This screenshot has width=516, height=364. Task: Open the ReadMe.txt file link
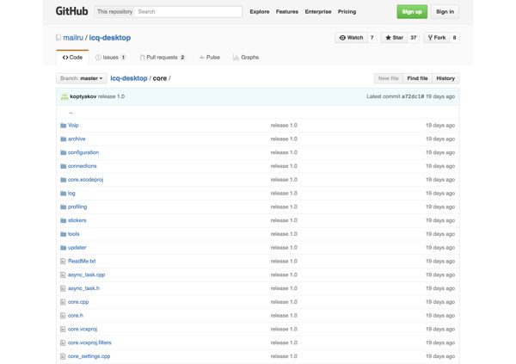(82, 262)
